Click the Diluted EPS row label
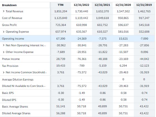Image resolution: width=156 pixels, height=117 pixels. click(9, 100)
